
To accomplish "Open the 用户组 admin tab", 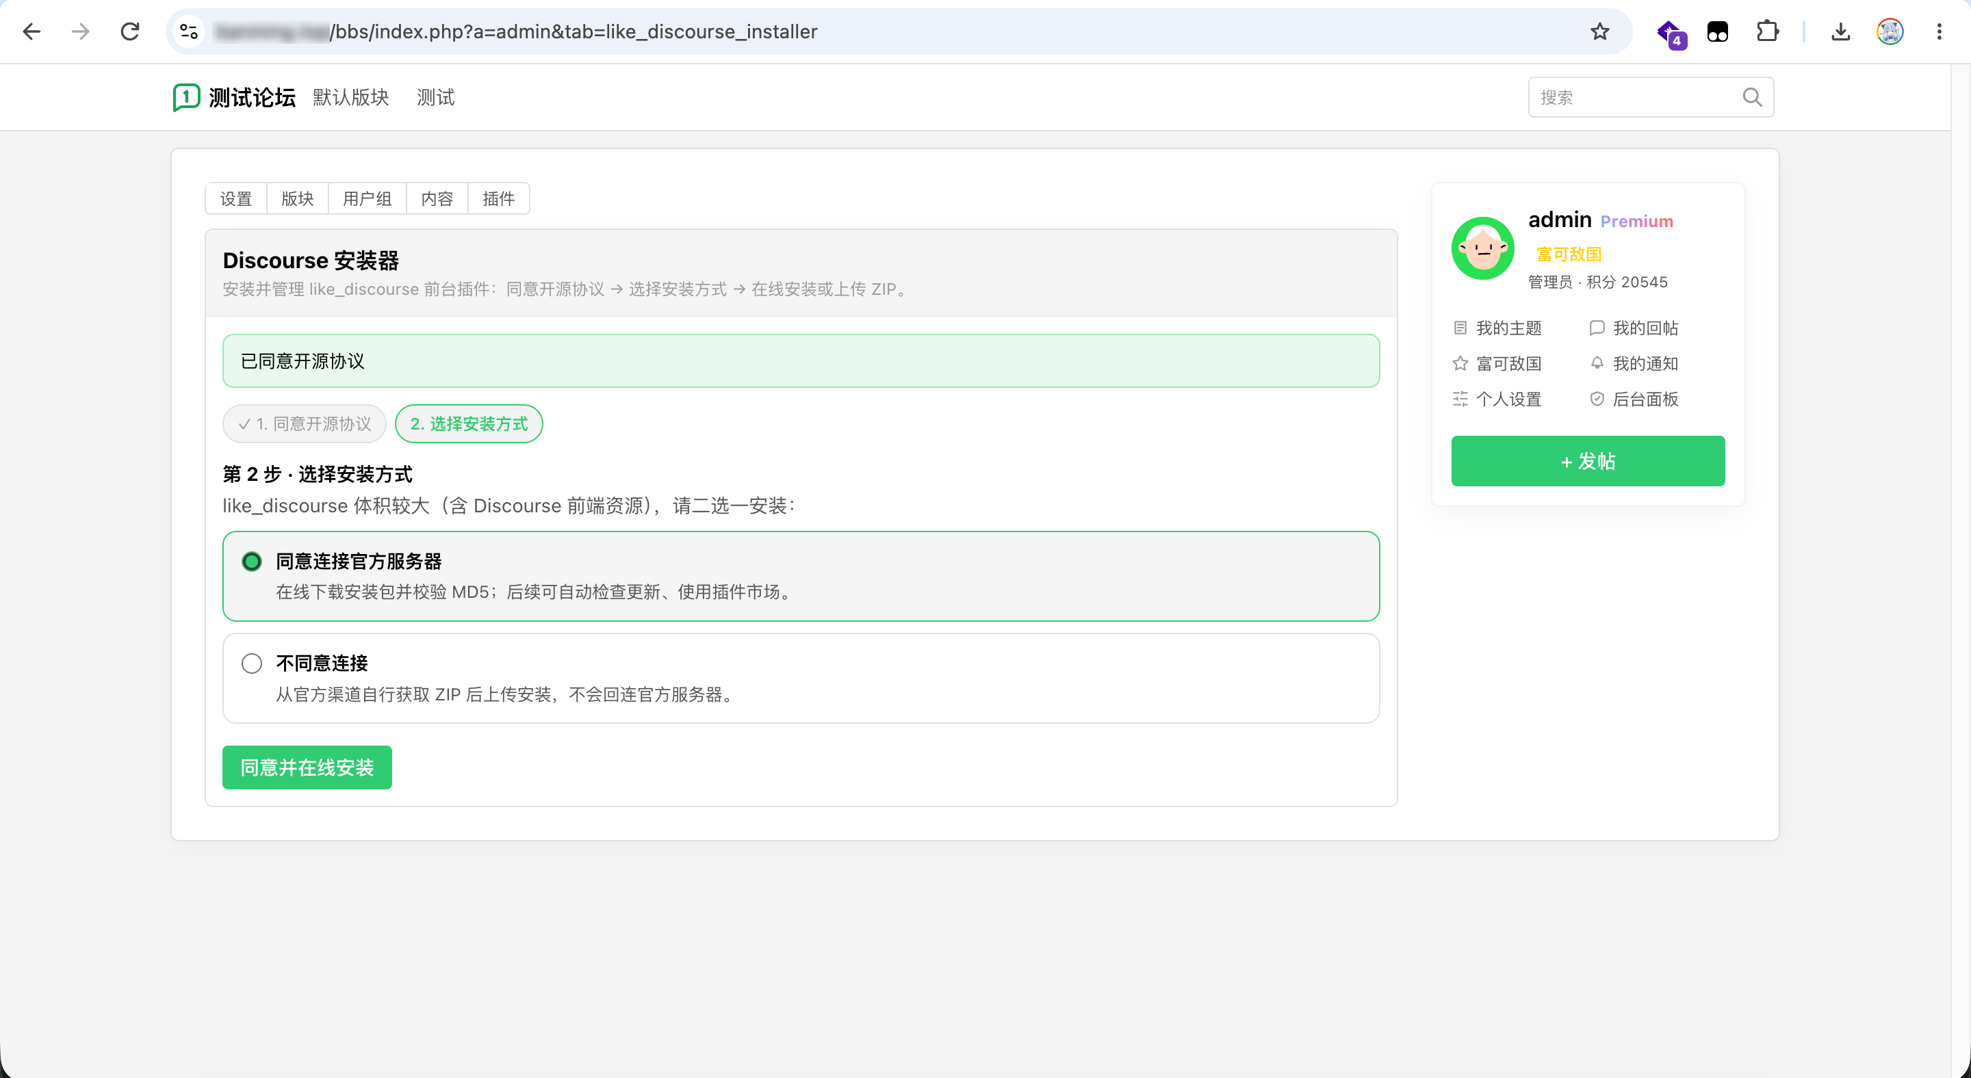I will coord(368,199).
